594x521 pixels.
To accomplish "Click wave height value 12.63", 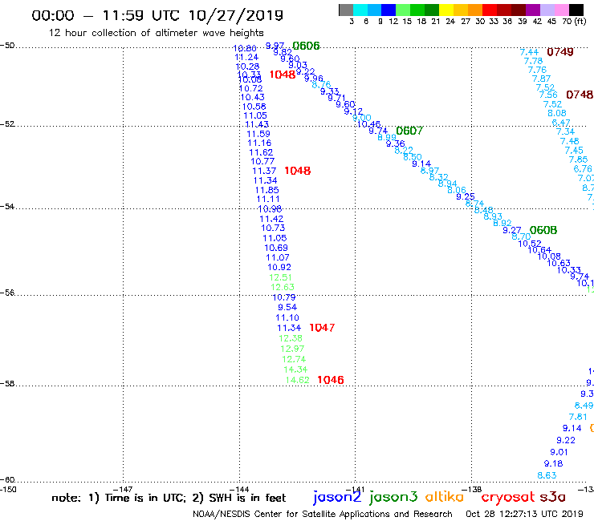I will 283,287.
